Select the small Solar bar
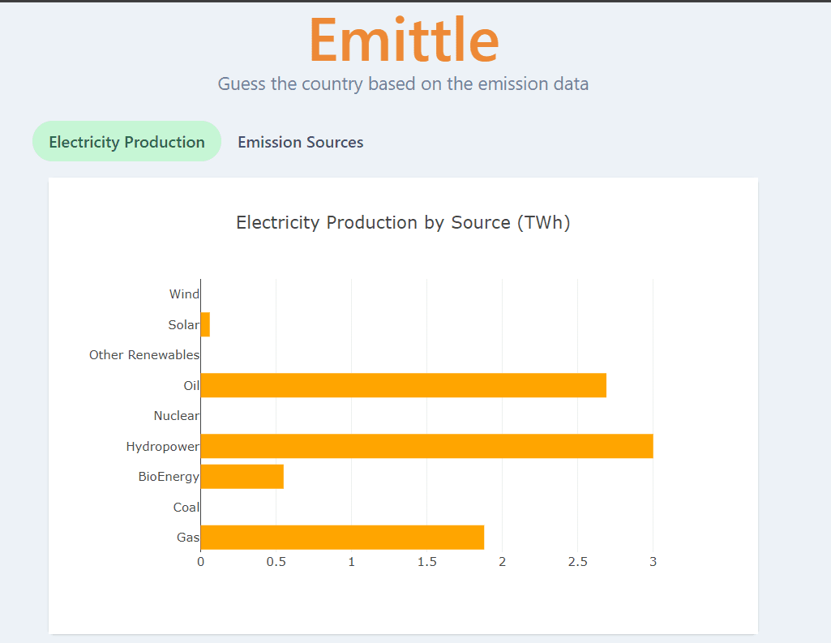The height and width of the screenshot is (643, 831). pyautogui.click(x=205, y=324)
